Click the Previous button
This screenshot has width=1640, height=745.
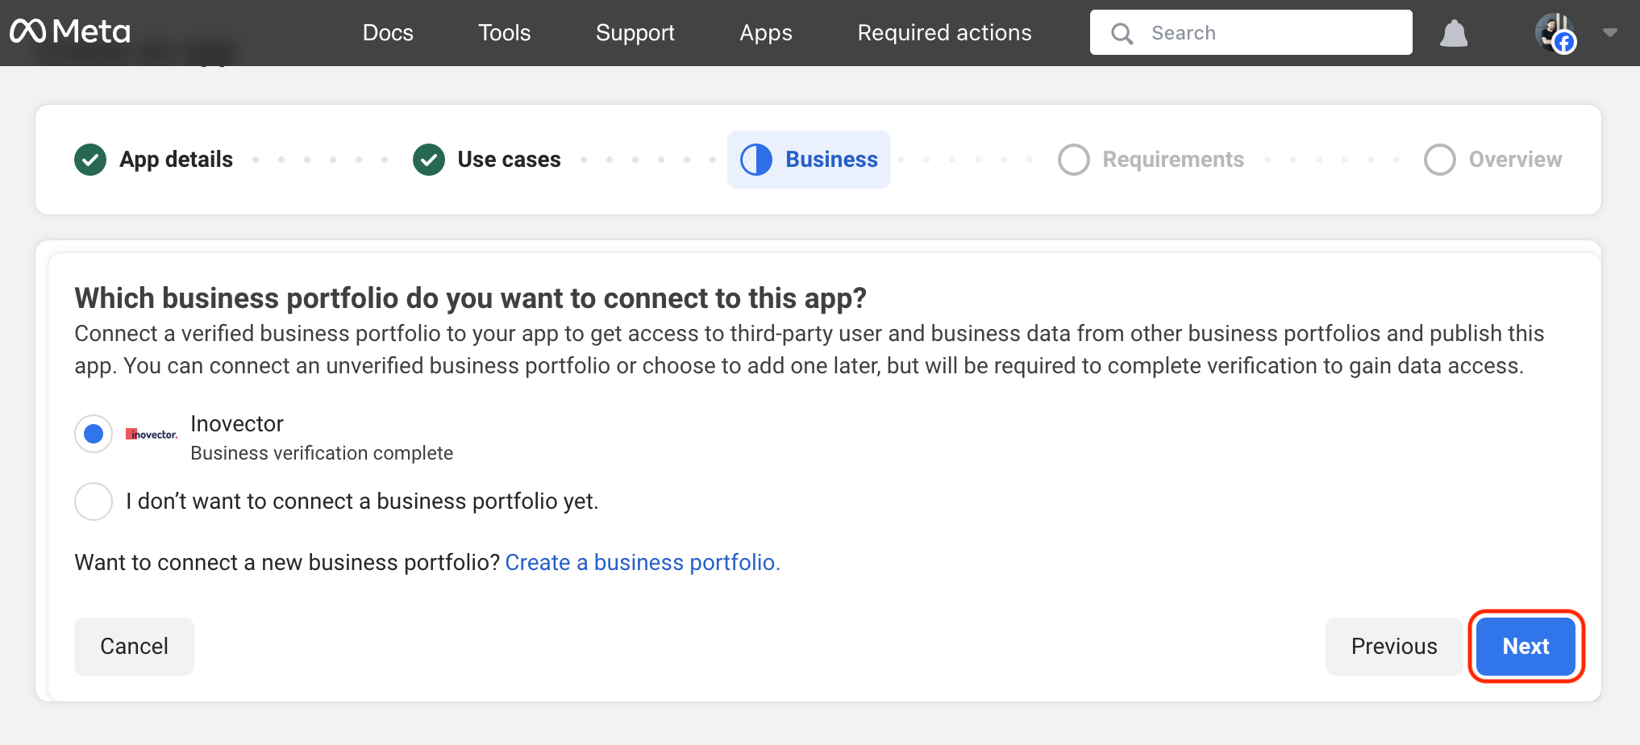(x=1393, y=647)
